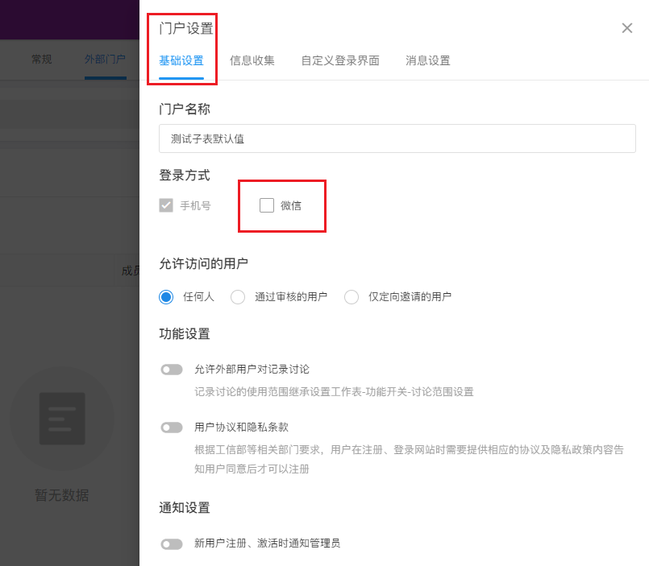Click the 功能设置 section heading

tap(185, 333)
